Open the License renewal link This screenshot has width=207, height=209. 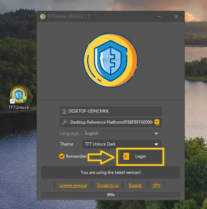coord(73,185)
